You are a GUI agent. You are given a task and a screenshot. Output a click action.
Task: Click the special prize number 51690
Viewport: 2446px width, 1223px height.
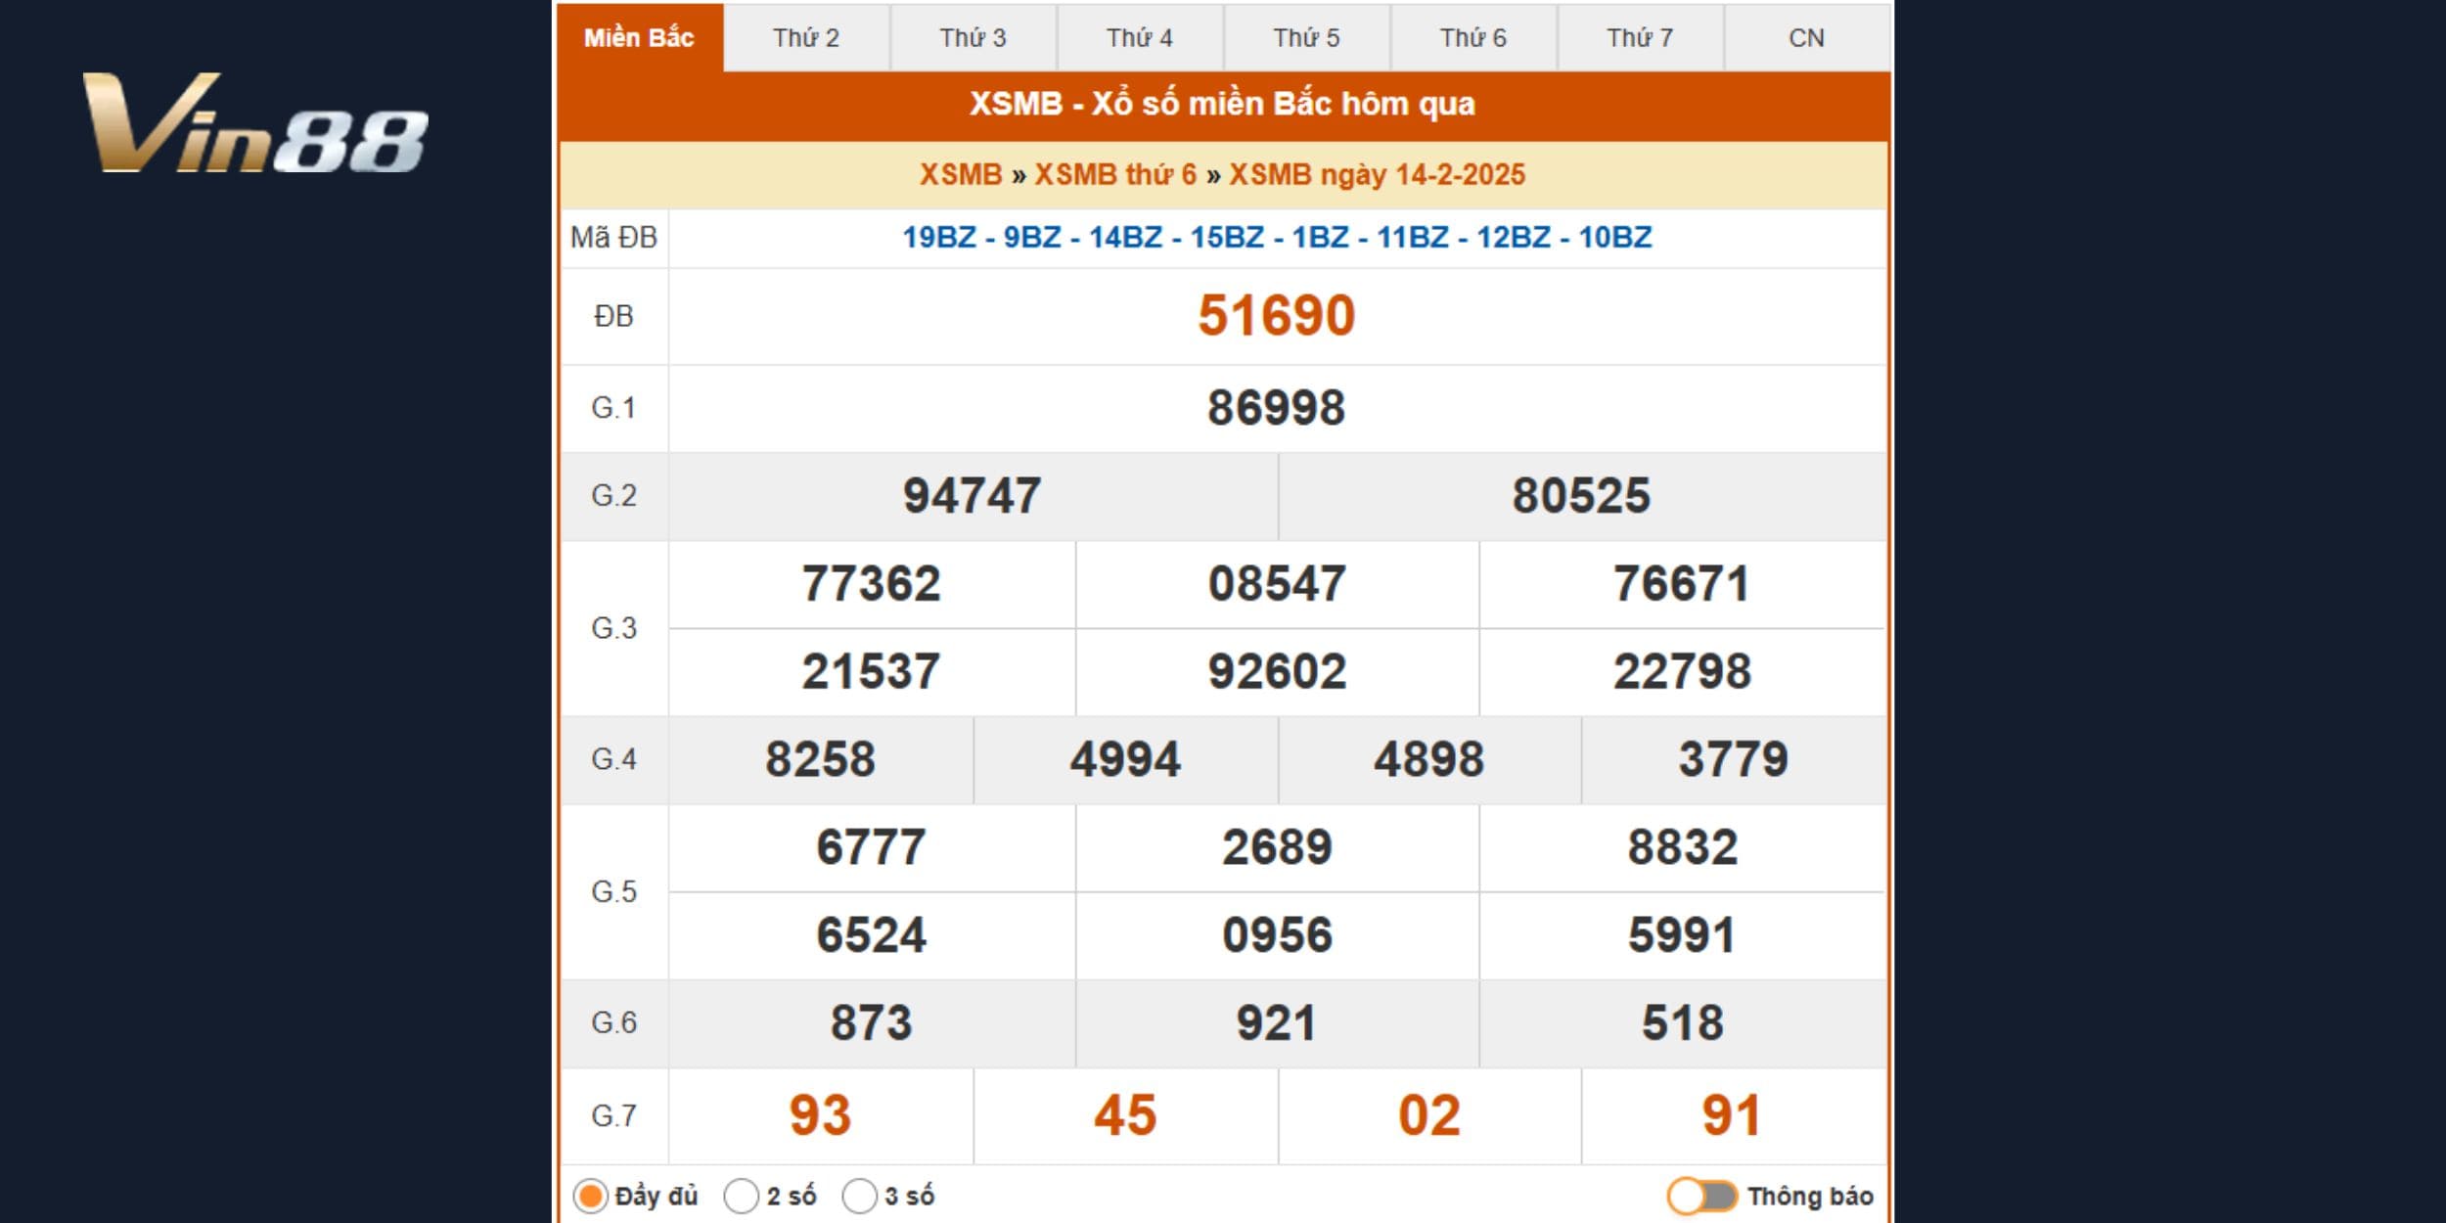tap(1276, 316)
